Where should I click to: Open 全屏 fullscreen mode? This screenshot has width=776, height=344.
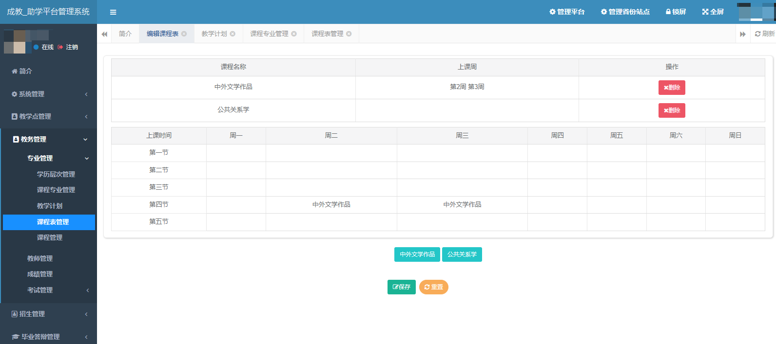(713, 12)
